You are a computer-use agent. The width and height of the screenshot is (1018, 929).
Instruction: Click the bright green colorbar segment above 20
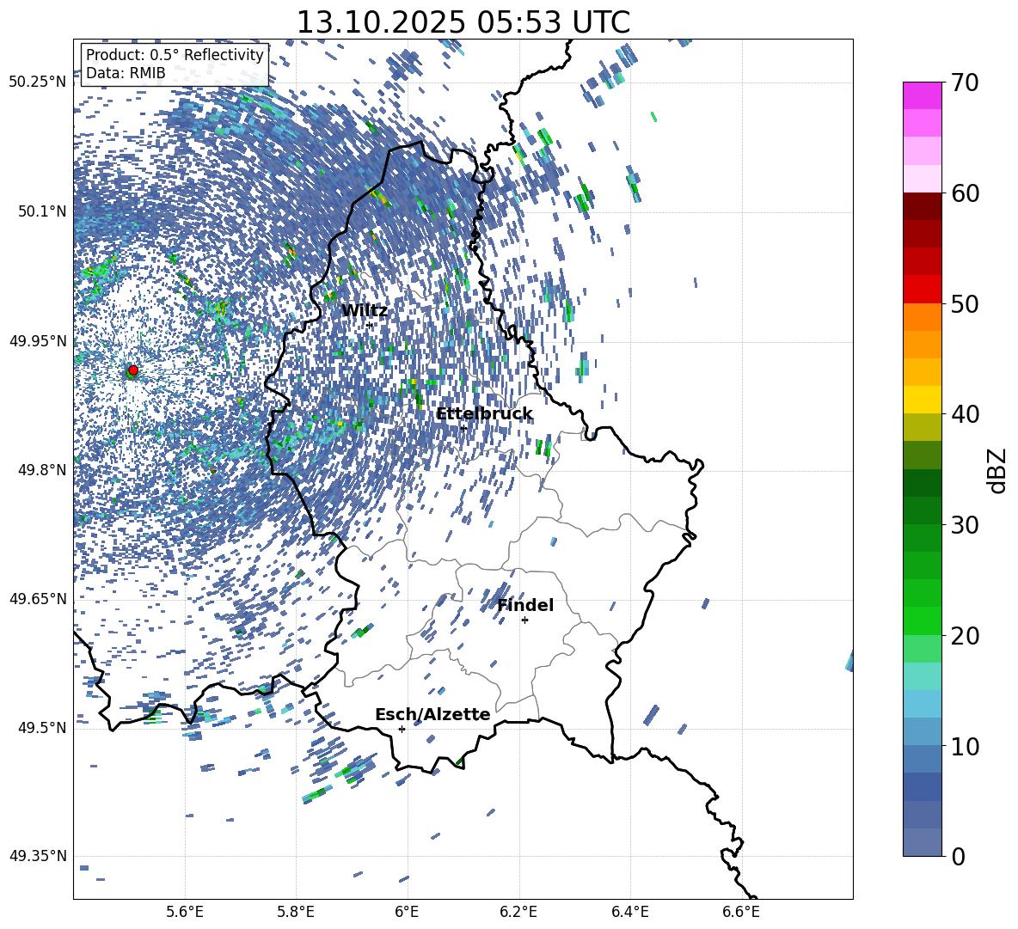click(x=922, y=620)
